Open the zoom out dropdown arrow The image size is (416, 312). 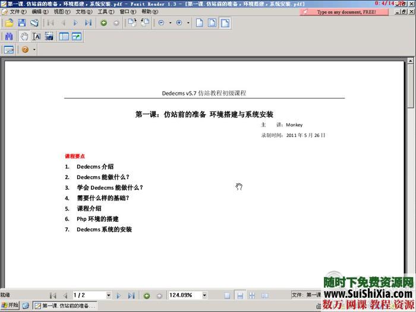tap(171, 23)
